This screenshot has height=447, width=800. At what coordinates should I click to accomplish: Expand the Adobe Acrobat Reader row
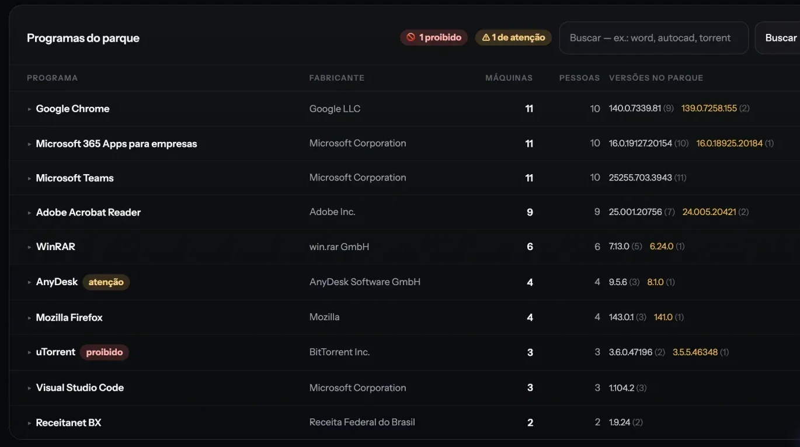click(x=29, y=213)
